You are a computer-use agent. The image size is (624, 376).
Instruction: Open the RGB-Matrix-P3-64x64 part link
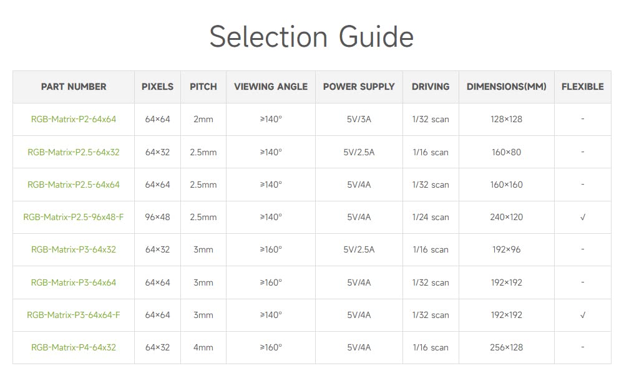[74, 282]
